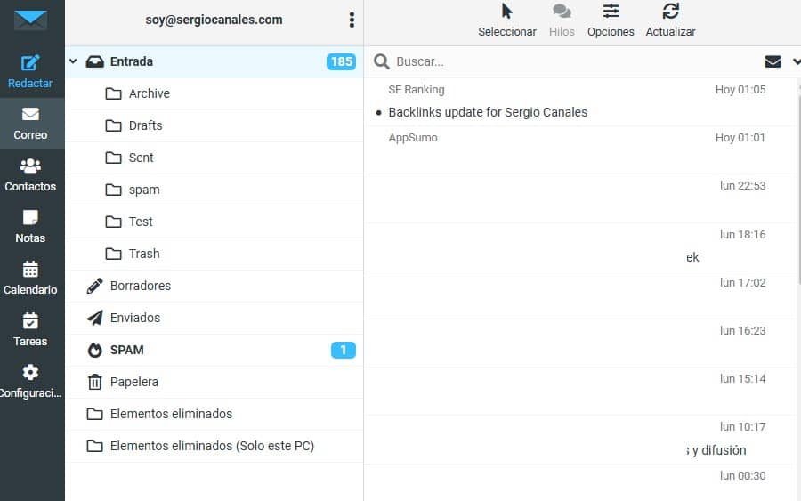Open the Calendario view
This screenshot has height=501, width=801.
pos(30,279)
